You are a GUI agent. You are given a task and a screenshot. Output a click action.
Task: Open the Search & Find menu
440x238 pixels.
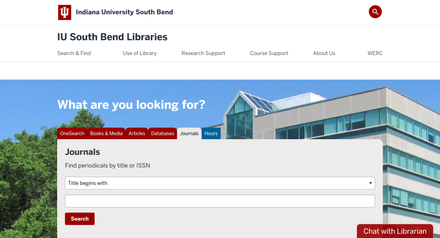[74, 53]
